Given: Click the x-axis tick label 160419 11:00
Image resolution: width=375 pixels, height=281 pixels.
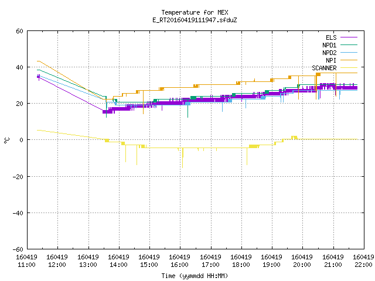Looking at the screenshot, I should coord(26,261).
